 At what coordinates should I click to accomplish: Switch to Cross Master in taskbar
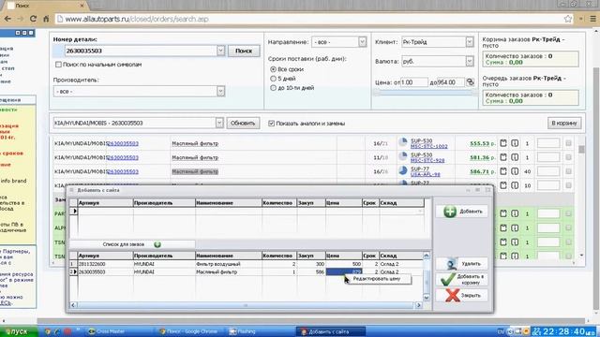(111, 331)
